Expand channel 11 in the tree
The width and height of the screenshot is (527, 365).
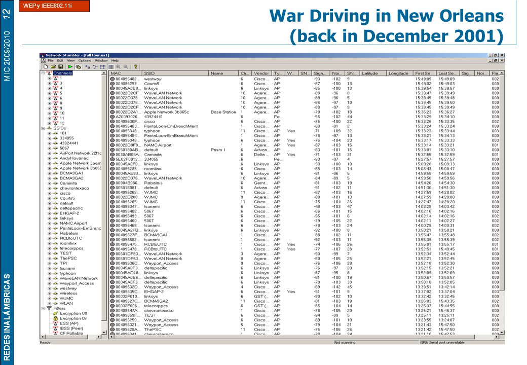click(50, 118)
